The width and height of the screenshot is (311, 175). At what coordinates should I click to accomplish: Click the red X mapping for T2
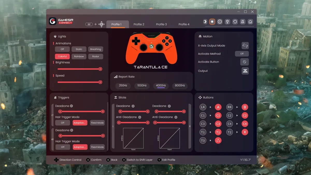click(245, 132)
